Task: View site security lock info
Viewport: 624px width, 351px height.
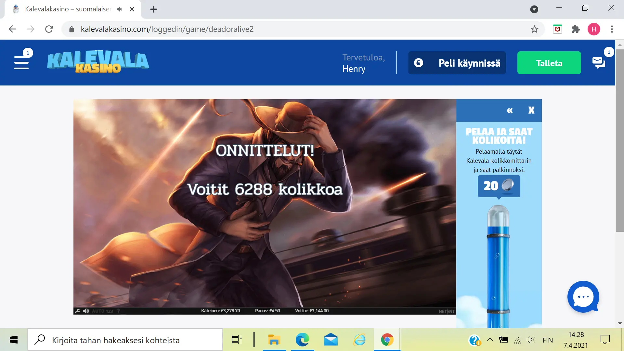Action: (72, 29)
